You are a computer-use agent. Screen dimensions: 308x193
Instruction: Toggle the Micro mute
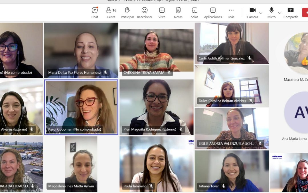(x=271, y=13)
